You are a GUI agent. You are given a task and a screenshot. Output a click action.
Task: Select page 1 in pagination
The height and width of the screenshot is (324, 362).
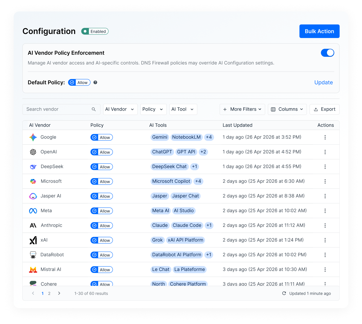(x=43, y=293)
